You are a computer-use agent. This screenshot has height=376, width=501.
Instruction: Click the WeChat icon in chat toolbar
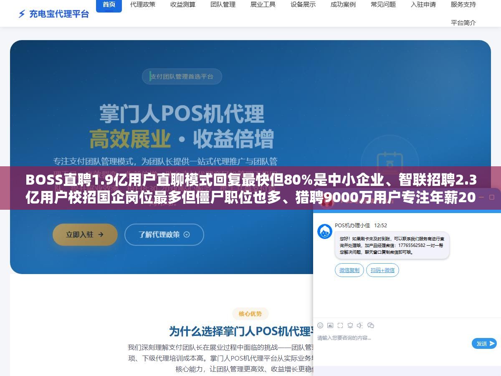pyautogui.click(x=371, y=325)
